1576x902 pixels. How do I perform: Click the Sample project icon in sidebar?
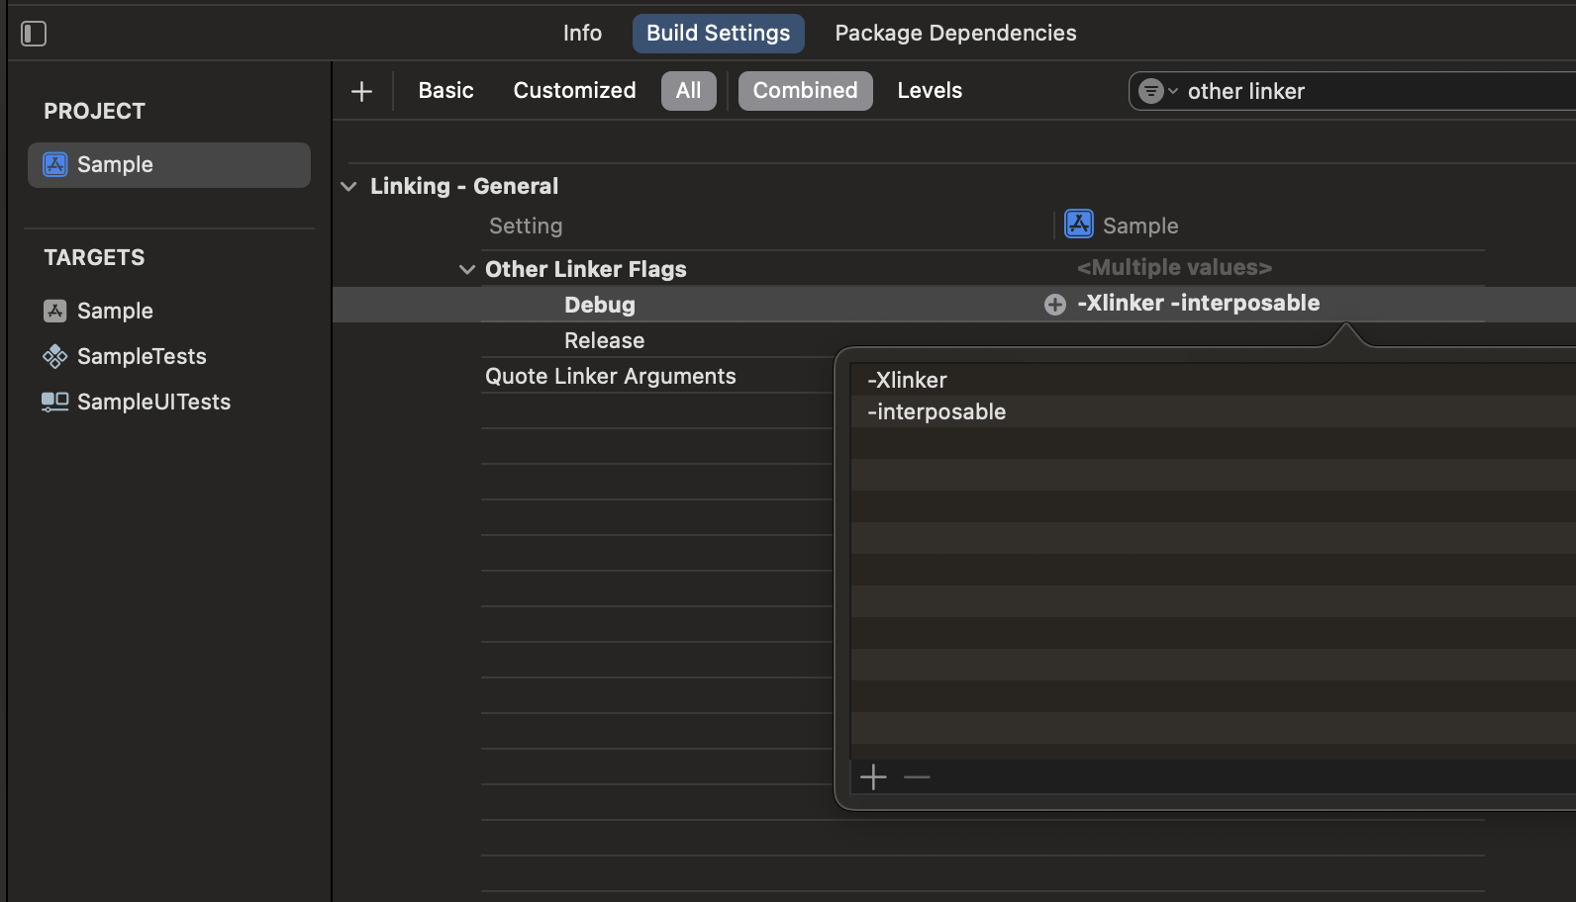[55, 164]
